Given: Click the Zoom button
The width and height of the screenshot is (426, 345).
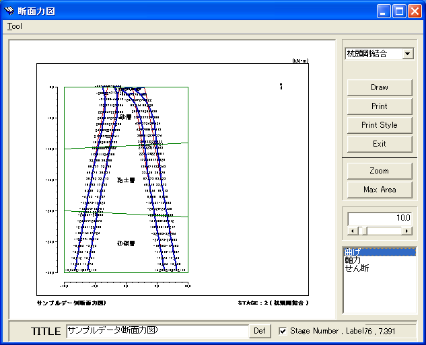Looking at the screenshot, I should tap(380, 171).
